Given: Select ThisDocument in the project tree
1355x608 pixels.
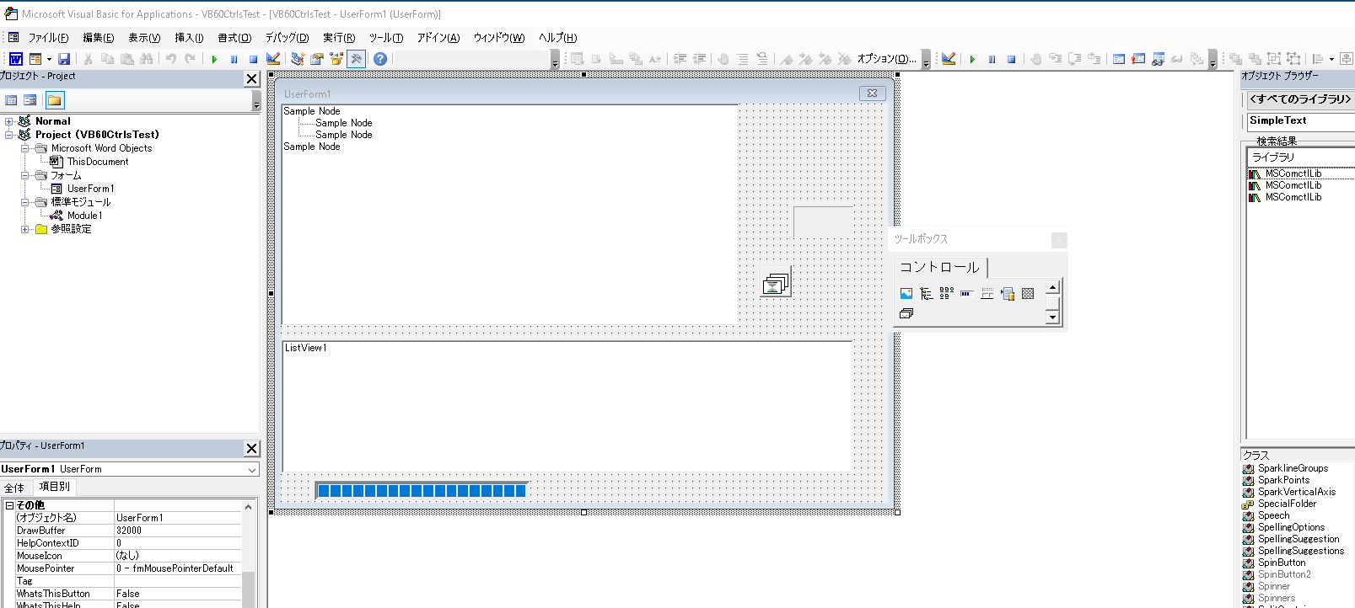Looking at the screenshot, I should point(98,162).
